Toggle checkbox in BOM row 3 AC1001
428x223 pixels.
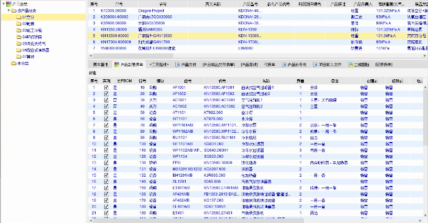tap(106, 100)
